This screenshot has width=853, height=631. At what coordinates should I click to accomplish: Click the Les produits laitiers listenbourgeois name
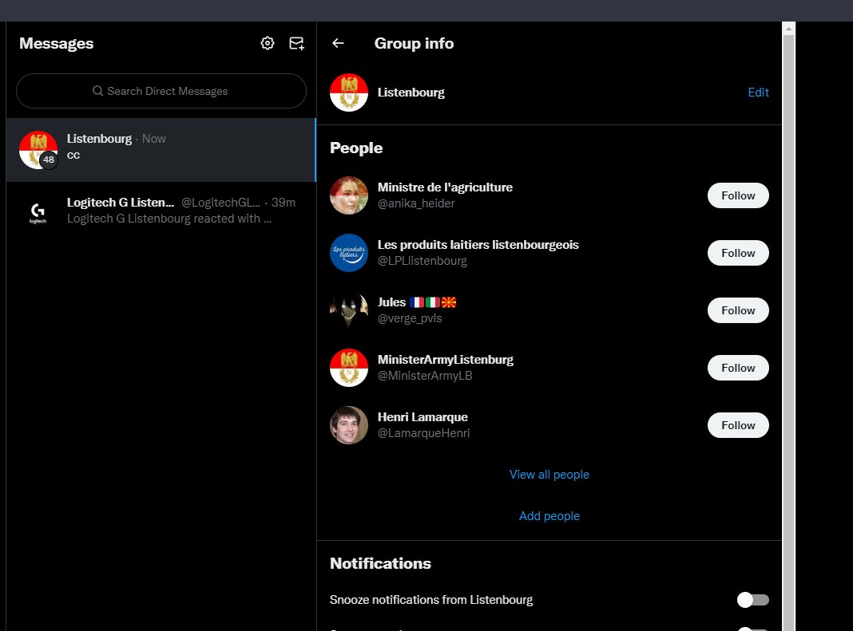[x=478, y=245]
